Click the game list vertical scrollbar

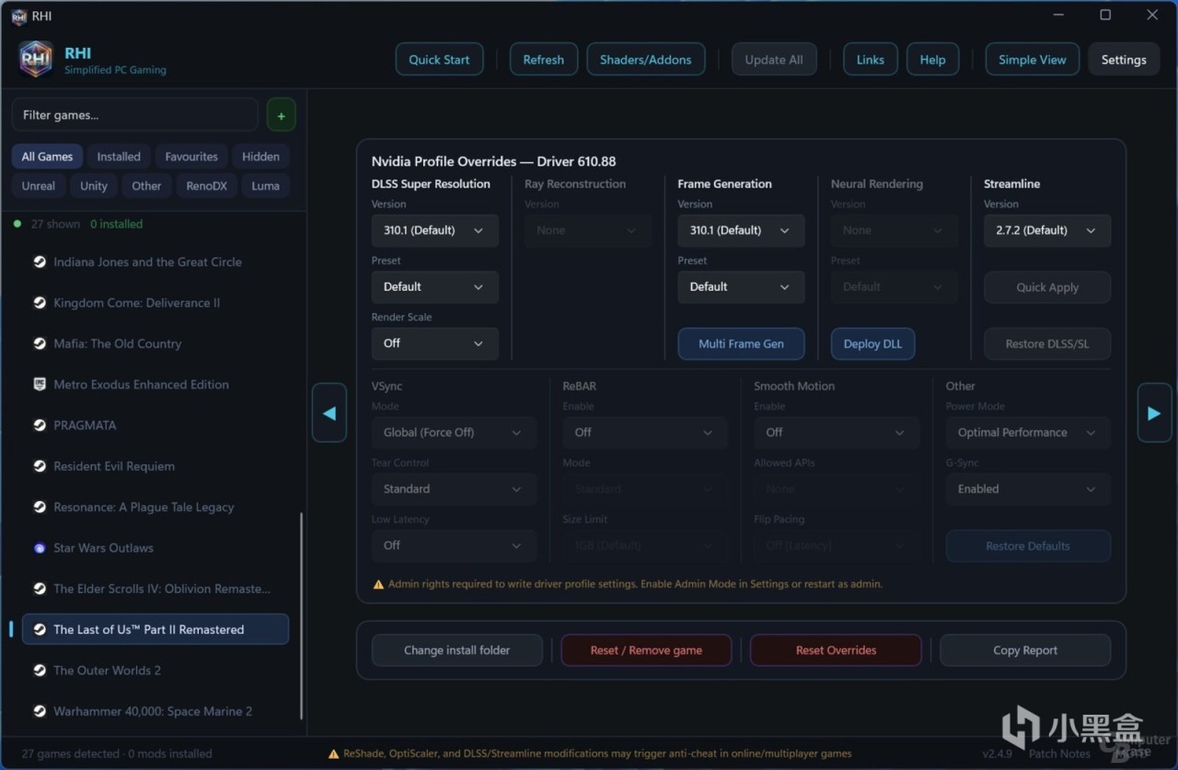point(301,615)
